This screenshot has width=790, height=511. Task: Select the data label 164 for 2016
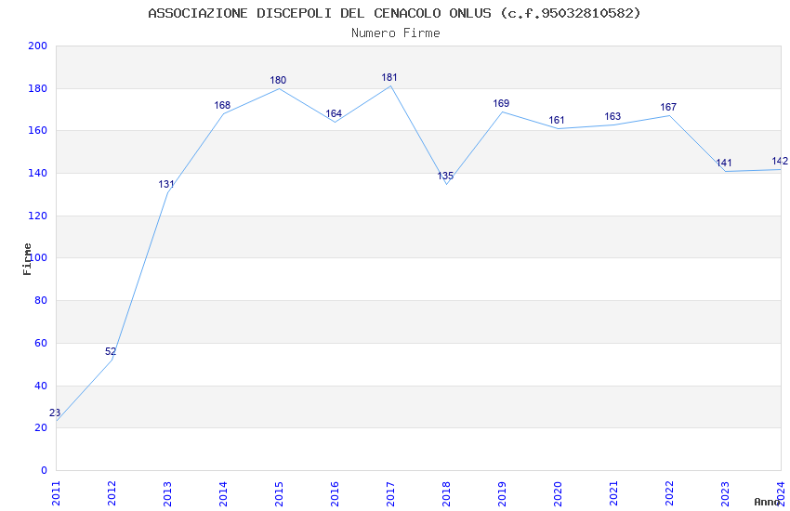[x=334, y=113]
